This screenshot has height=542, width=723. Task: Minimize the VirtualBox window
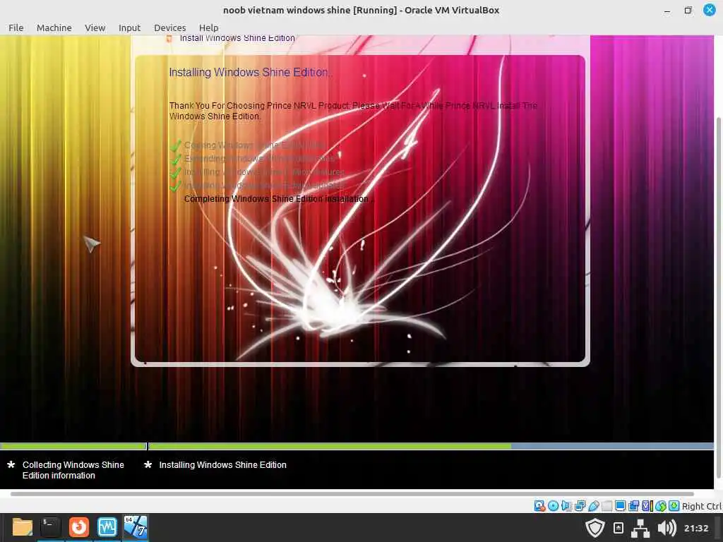click(667, 10)
